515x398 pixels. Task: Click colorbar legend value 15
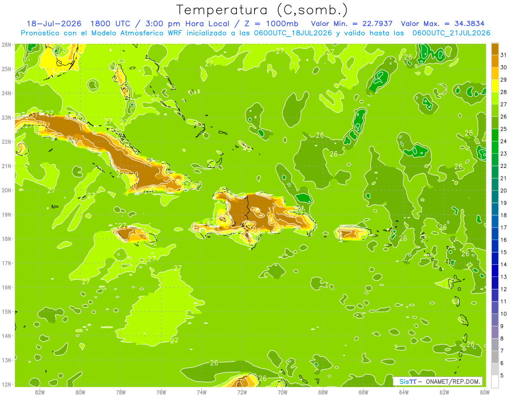(504, 252)
